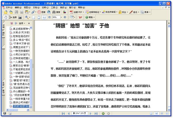Click the Open web page folder icon
The width and height of the screenshot is (173, 118).
point(11,12)
